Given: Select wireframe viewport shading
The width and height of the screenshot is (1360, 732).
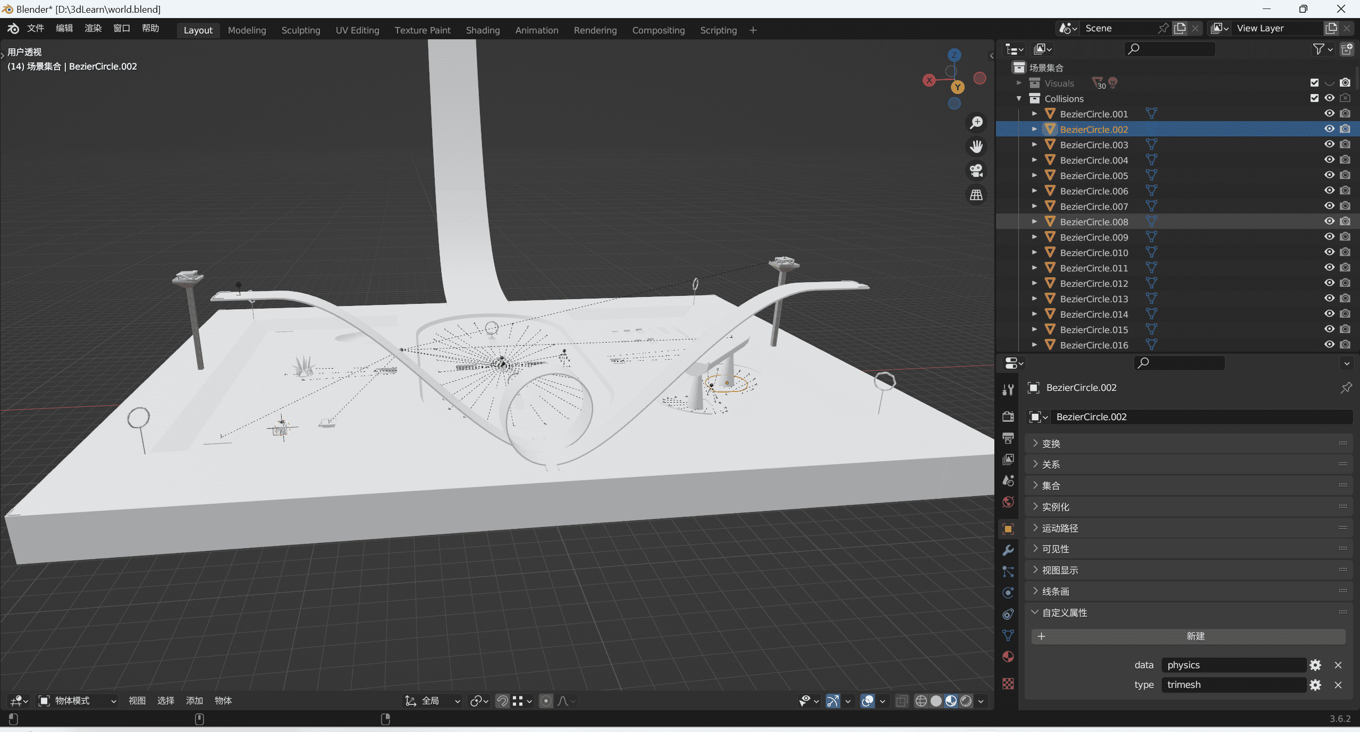Looking at the screenshot, I should click(x=921, y=701).
